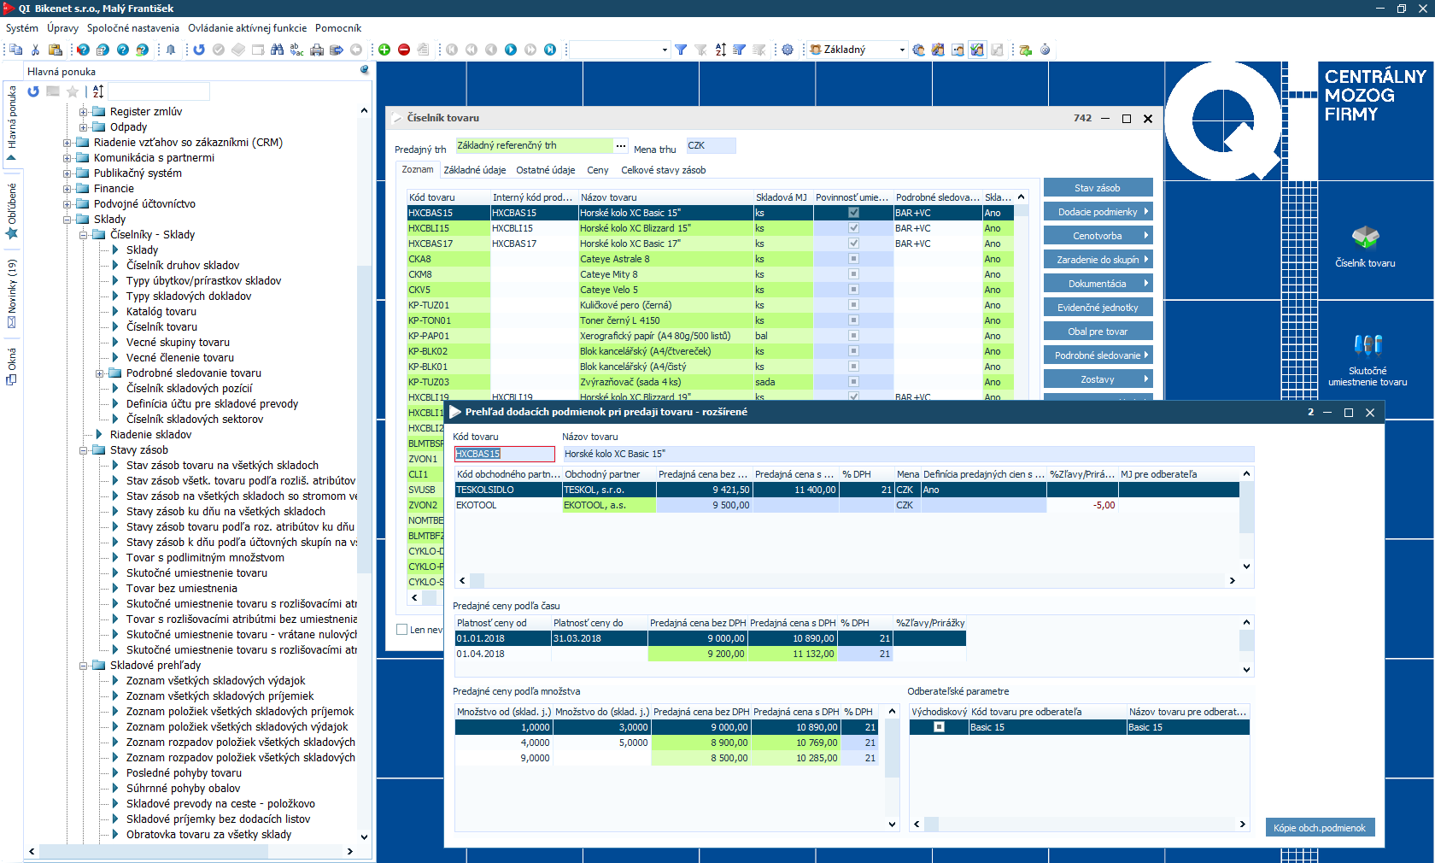Image resolution: width=1435 pixels, height=863 pixels.
Task: Click the red minus delete record icon
Action: point(404,50)
